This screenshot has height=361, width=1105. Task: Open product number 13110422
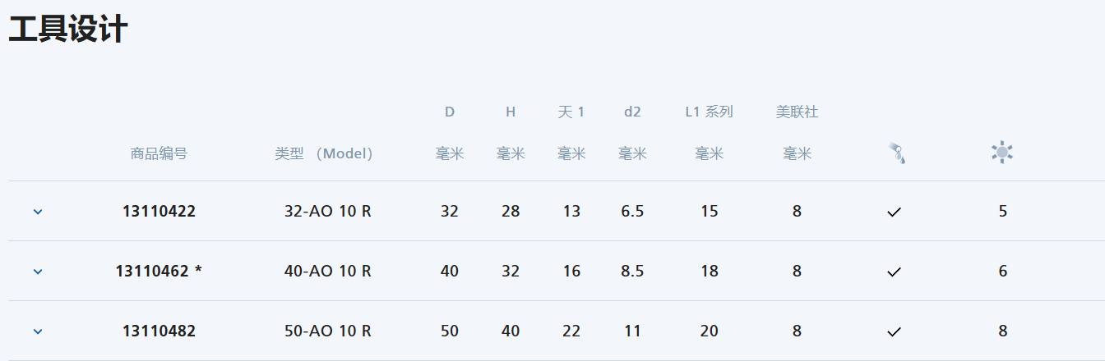pos(159,212)
